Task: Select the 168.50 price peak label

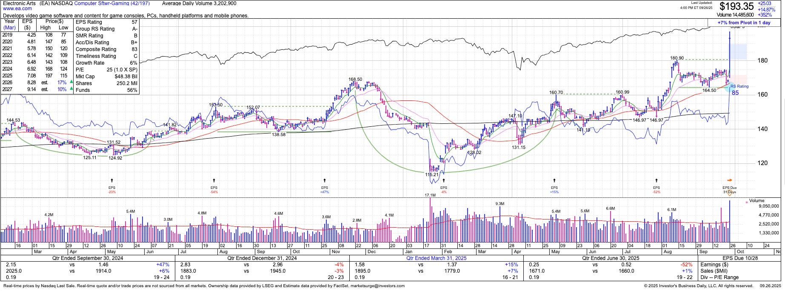Action: click(x=355, y=79)
